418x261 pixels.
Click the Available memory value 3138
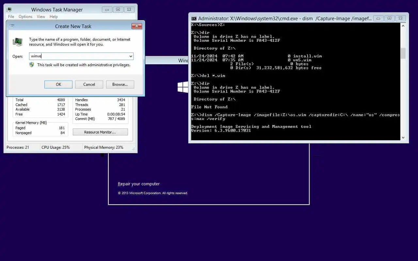point(61,109)
